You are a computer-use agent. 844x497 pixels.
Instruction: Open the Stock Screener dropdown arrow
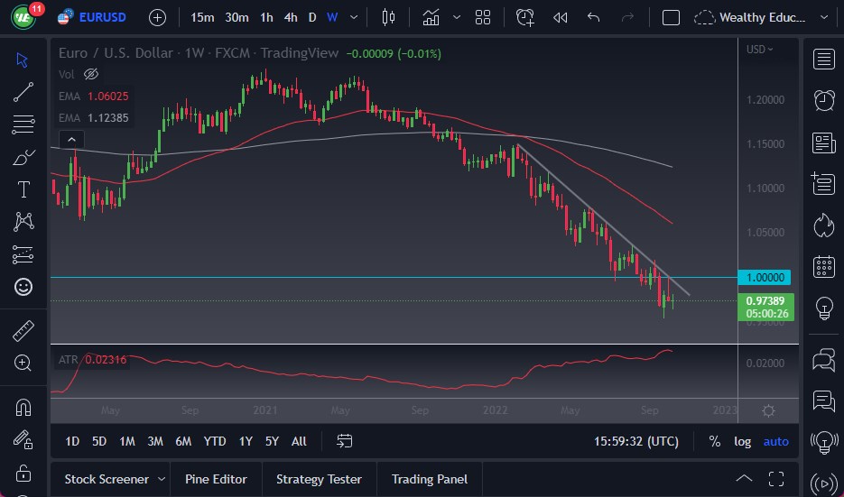[x=162, y=479]
